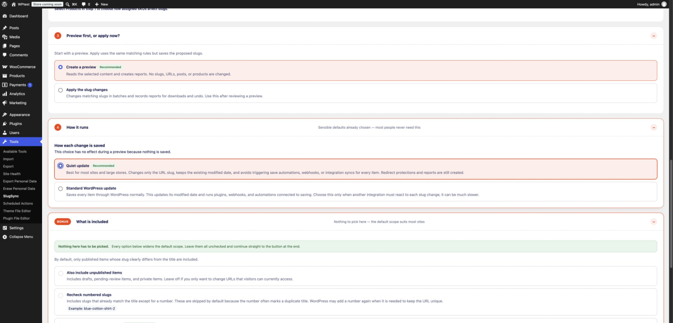Click the WPtest site name link
Image resolution: width=673 pixels, height=323 pixels.
coord(24,4)
